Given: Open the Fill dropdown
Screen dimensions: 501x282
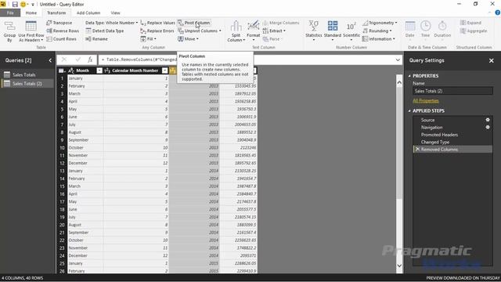Looking at the screenshot, I should point(148,39).
